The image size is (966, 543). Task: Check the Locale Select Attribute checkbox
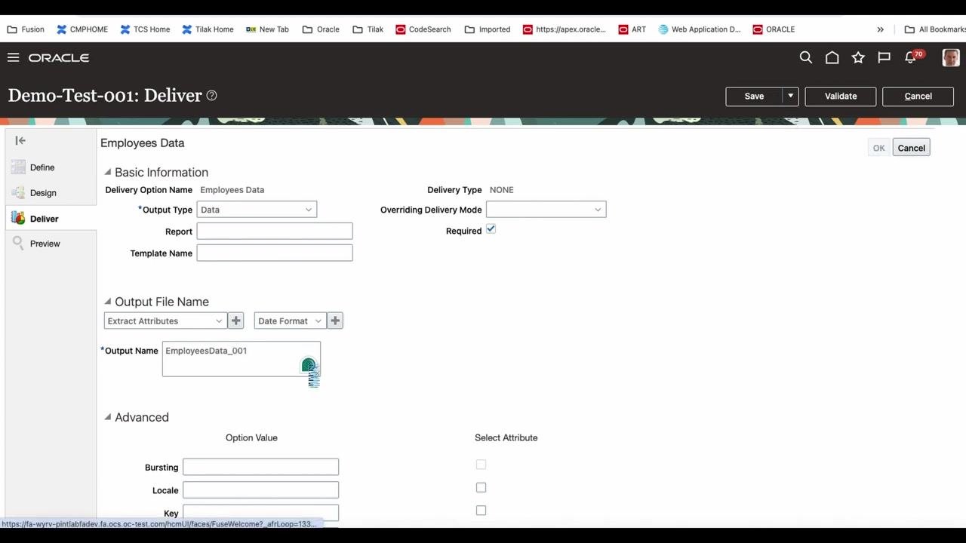point(481,487)
